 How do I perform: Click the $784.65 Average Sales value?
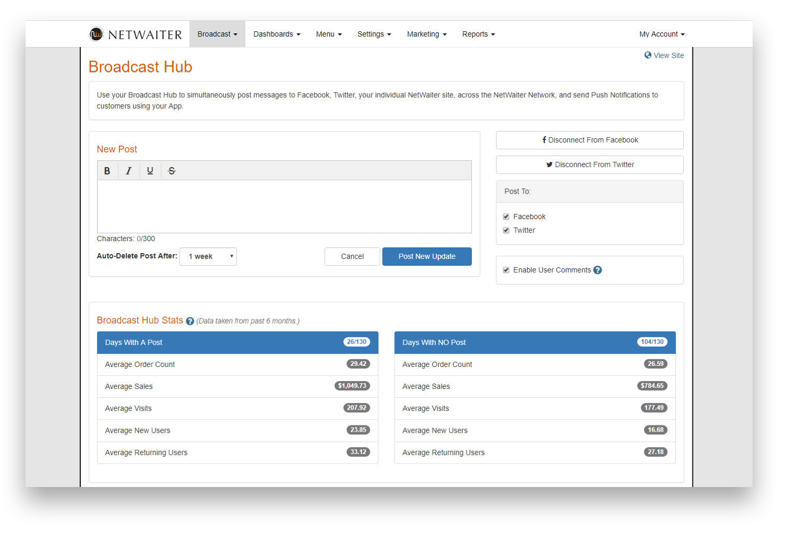652,386
